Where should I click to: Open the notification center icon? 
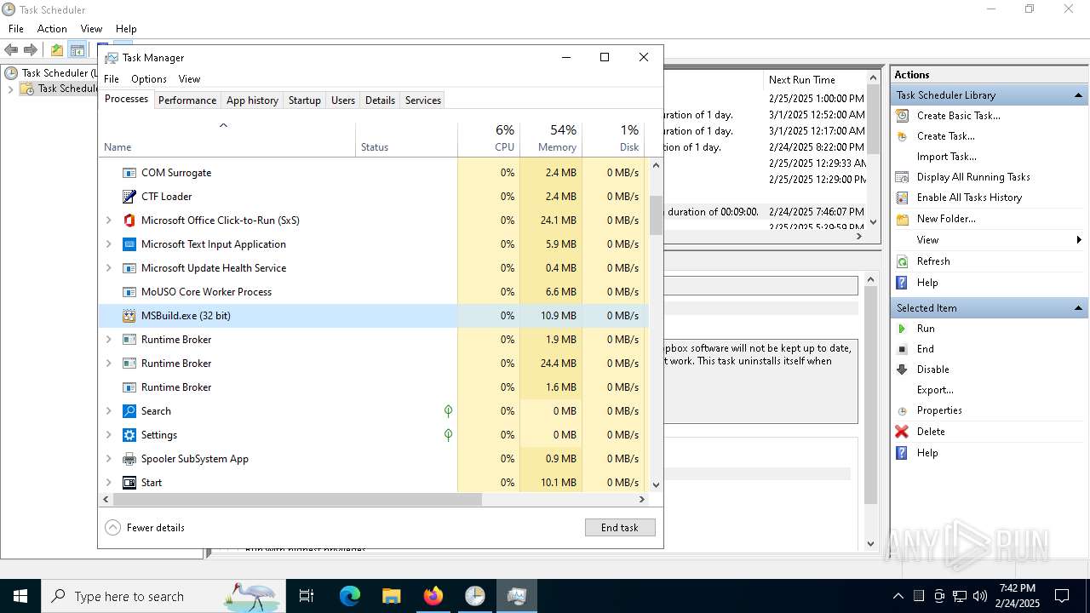(1062, 596)
